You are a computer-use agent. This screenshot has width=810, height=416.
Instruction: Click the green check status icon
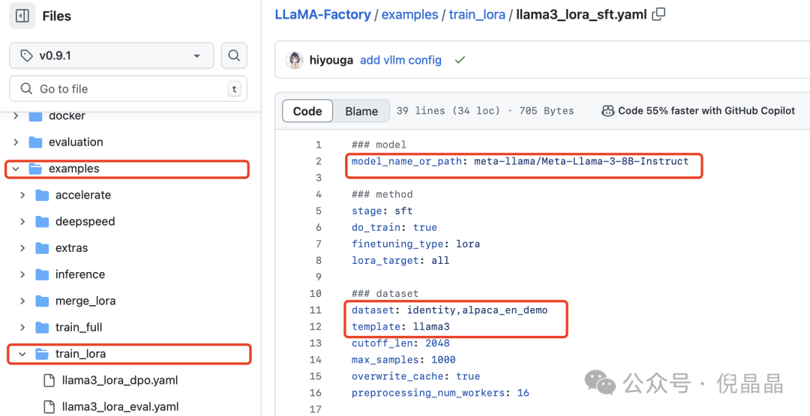click(460, 60)
